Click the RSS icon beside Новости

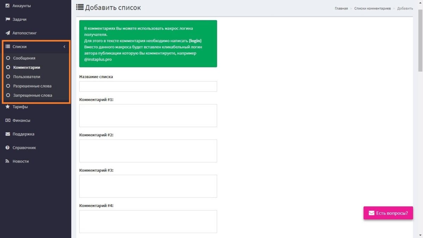(7, 161)
